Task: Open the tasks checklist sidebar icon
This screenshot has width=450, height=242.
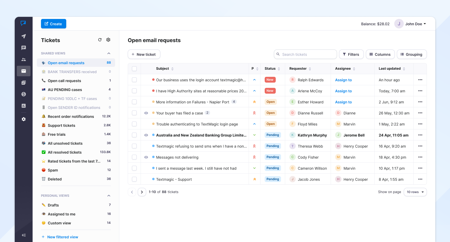Action: click(x=24, y=83)
